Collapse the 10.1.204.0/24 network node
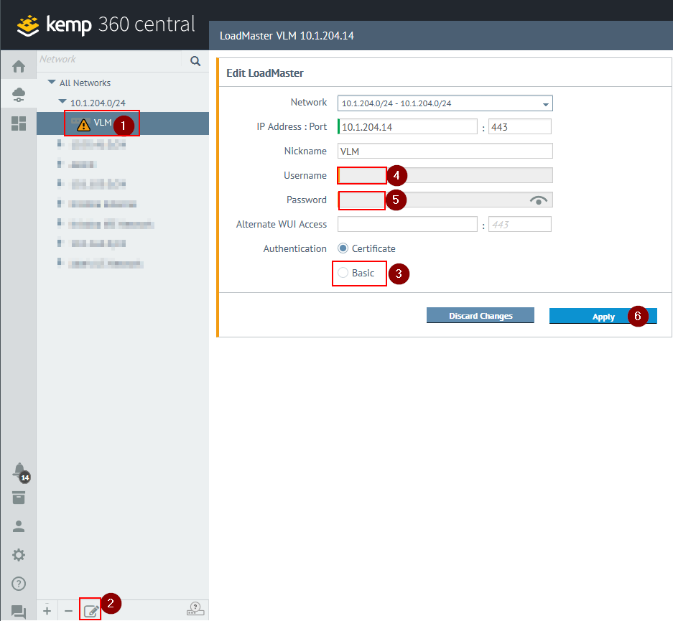Image resolution: width=673 pixels, height=621 pixels. click(x=62, y=102)
